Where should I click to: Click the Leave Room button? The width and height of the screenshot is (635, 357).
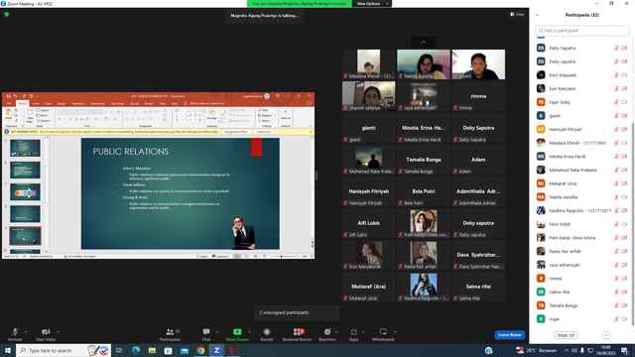click(x=509, y=335)
